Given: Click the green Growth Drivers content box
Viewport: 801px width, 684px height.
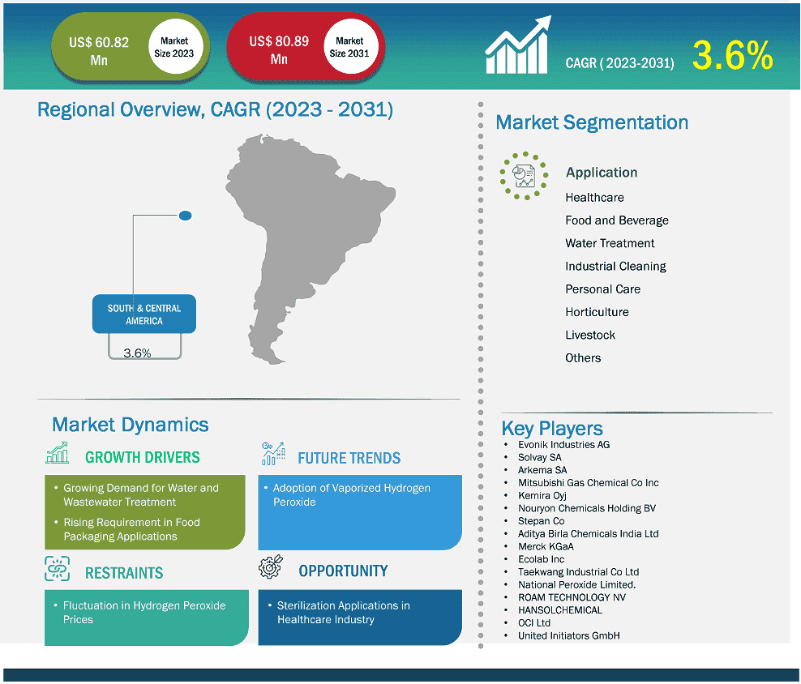Looking at the screenshot, I should (x=144, y=512).
